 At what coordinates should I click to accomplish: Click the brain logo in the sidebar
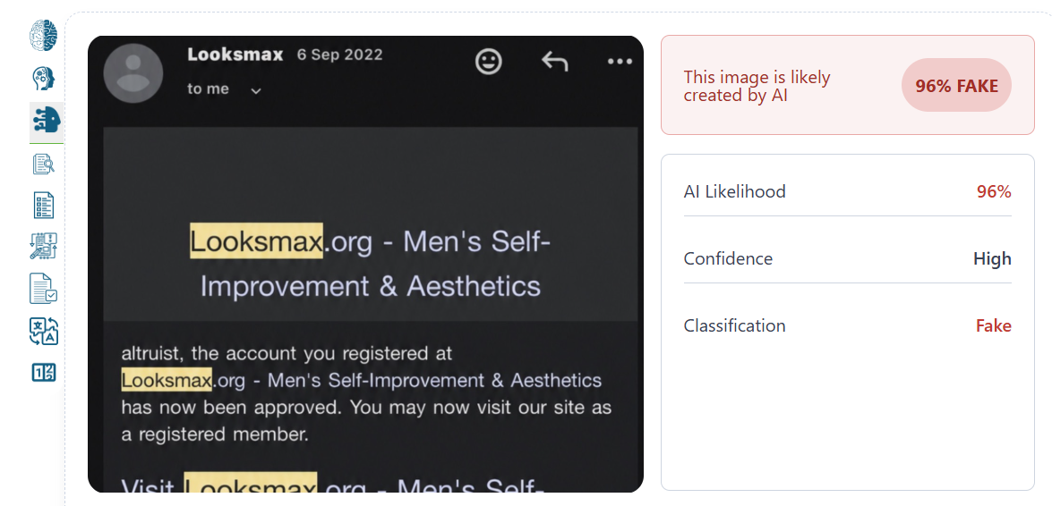[44, 35]
